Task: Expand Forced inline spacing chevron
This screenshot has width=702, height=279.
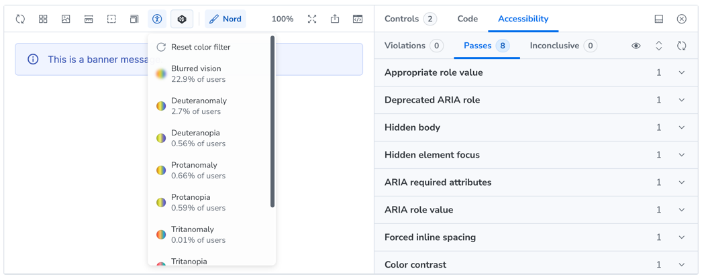Action: point(681,237)
